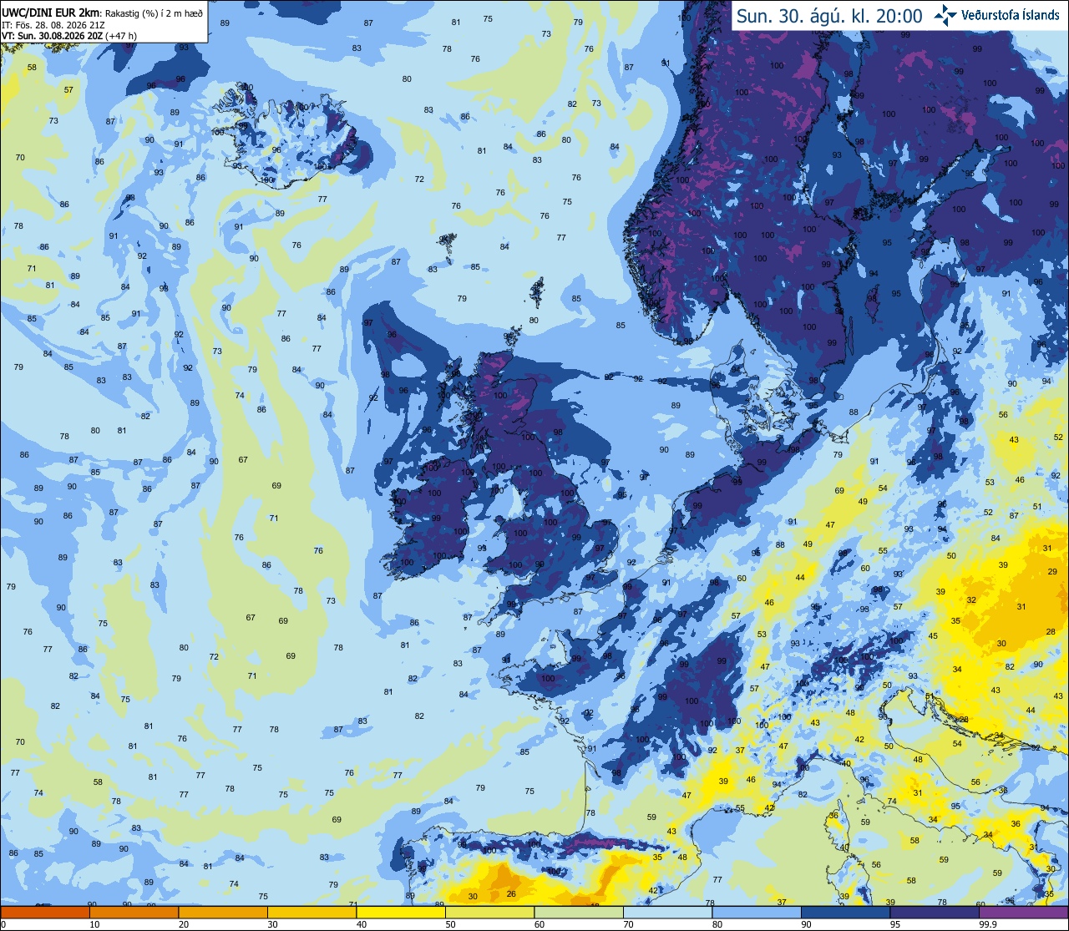Pick the 40–50 bright yellow legend swatch
Viewport: 1069px width, 931px height.
click(x=400, y=912)
